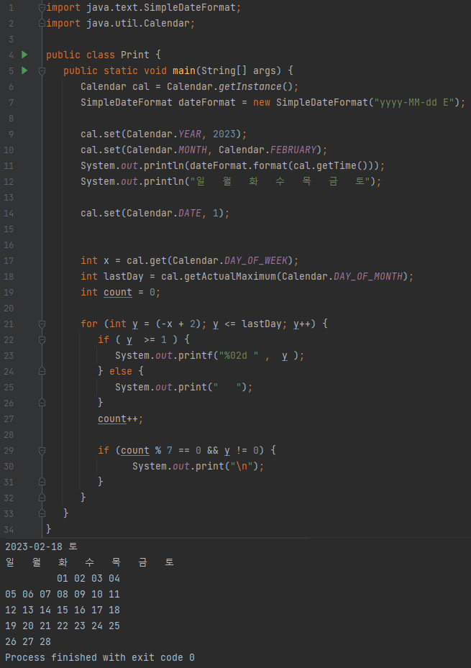Screen dimensions: 471x668
Task: Click DAY_OF_MONTH on line 18
Action: pyautogui.click(x=368, y=276)
